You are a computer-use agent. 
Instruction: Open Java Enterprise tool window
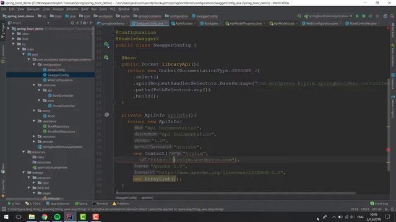(x=58, y=203)
